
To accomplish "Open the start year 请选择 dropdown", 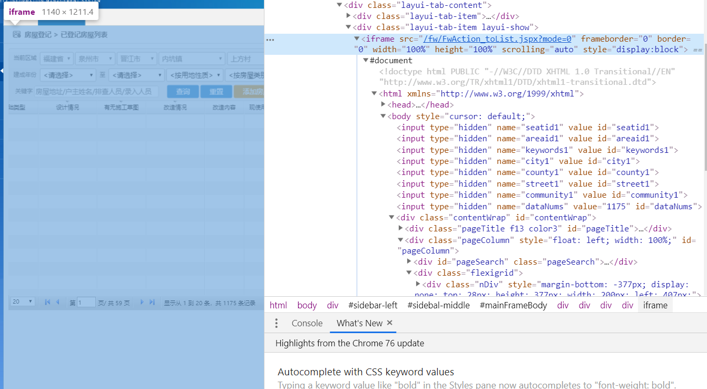I will [x=67, y=75].
